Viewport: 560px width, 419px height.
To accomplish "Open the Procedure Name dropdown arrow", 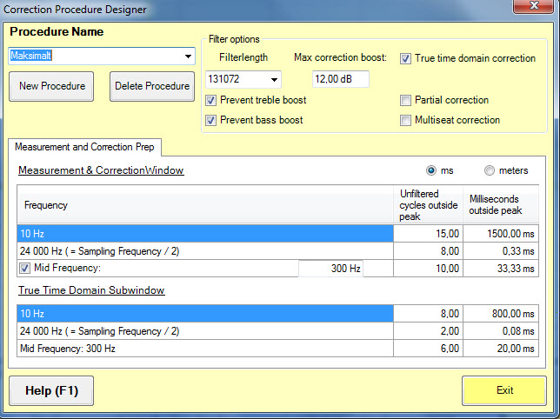I will [188, 57].
